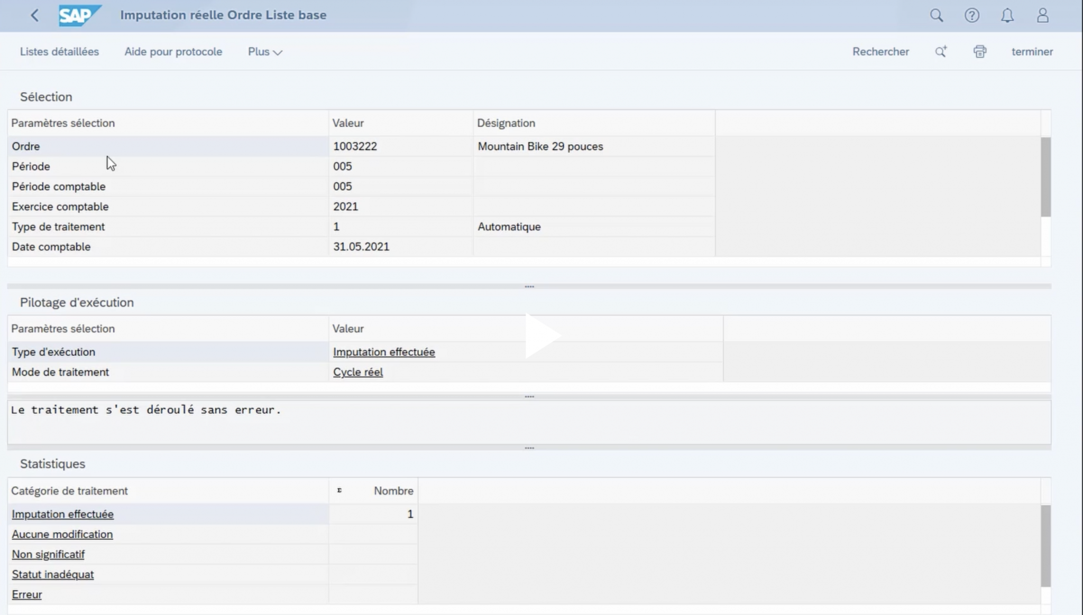Open Listes détaillées menu item

pos(59,52)
